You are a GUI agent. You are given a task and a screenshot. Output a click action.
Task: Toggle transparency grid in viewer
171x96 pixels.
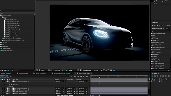tap(81, 70)
